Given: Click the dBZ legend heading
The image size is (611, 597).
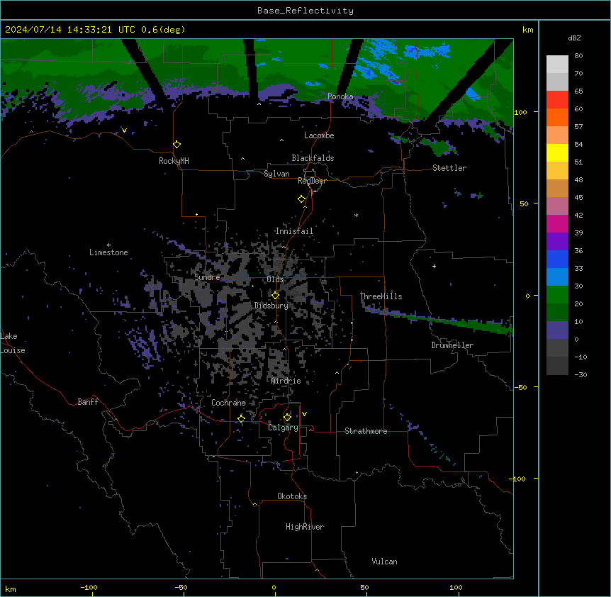Looking at the screenshot, I should click(574, 38).
